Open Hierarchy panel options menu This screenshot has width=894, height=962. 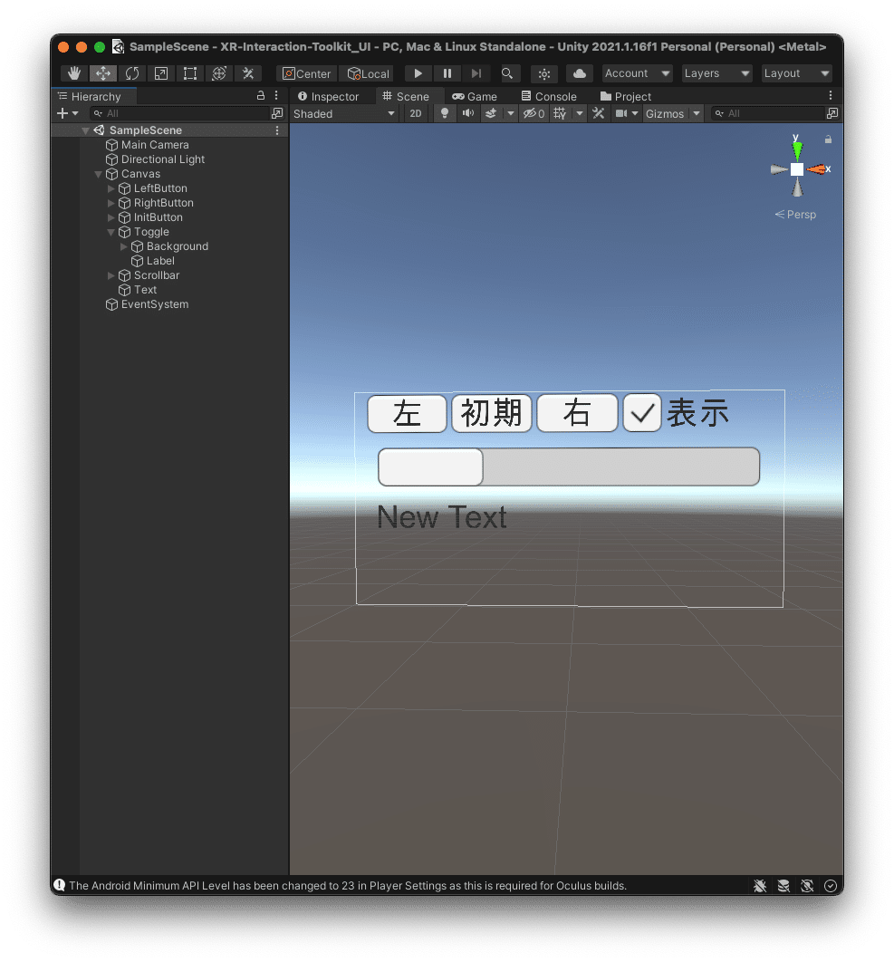click(276, 96)
